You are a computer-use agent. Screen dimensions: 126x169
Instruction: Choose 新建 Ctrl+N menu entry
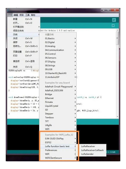(x=24, y=19)
